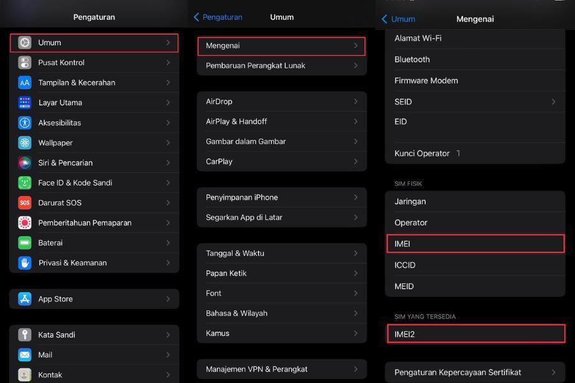
Task: Open the Kamus row
Action: click(282, 333)
